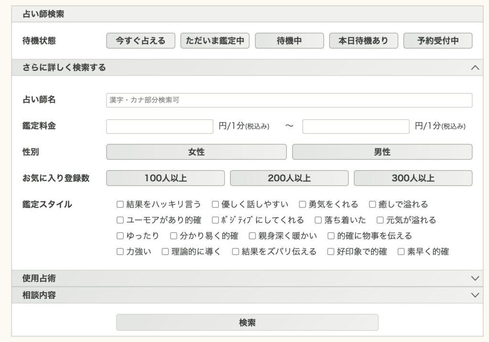Select the ただいま鑑定中 filter button
This screenshot has width=489, height=342.
coord(215,41)
